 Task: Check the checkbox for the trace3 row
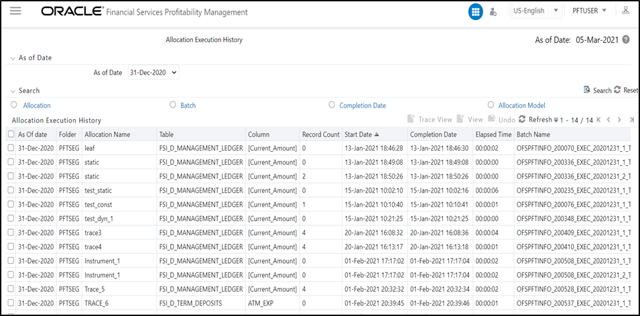pyautogui.click(x=11, y=233)
